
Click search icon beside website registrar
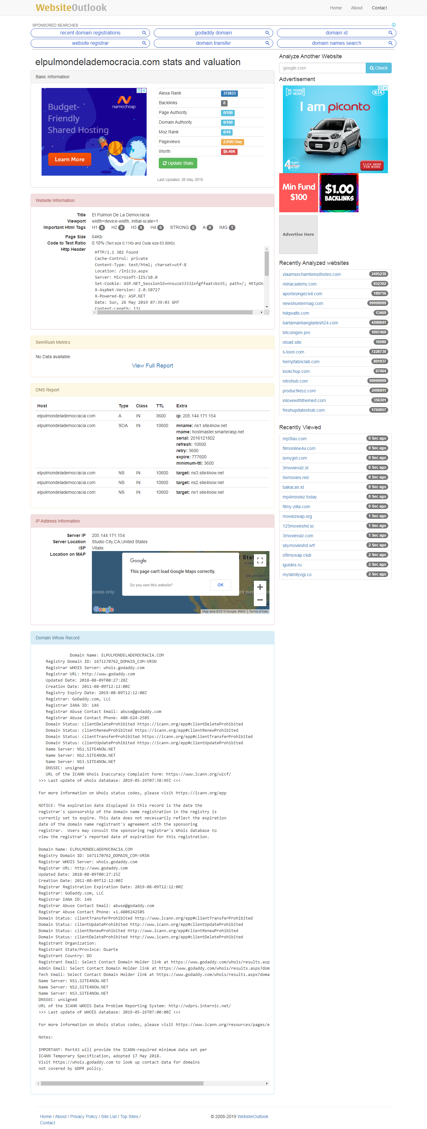(x=144, y=43)
